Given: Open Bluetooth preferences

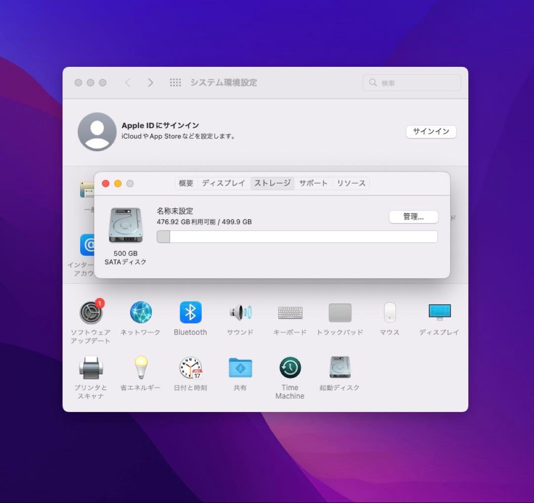Looking at the screenshot, I should click(x=190, y=313).
